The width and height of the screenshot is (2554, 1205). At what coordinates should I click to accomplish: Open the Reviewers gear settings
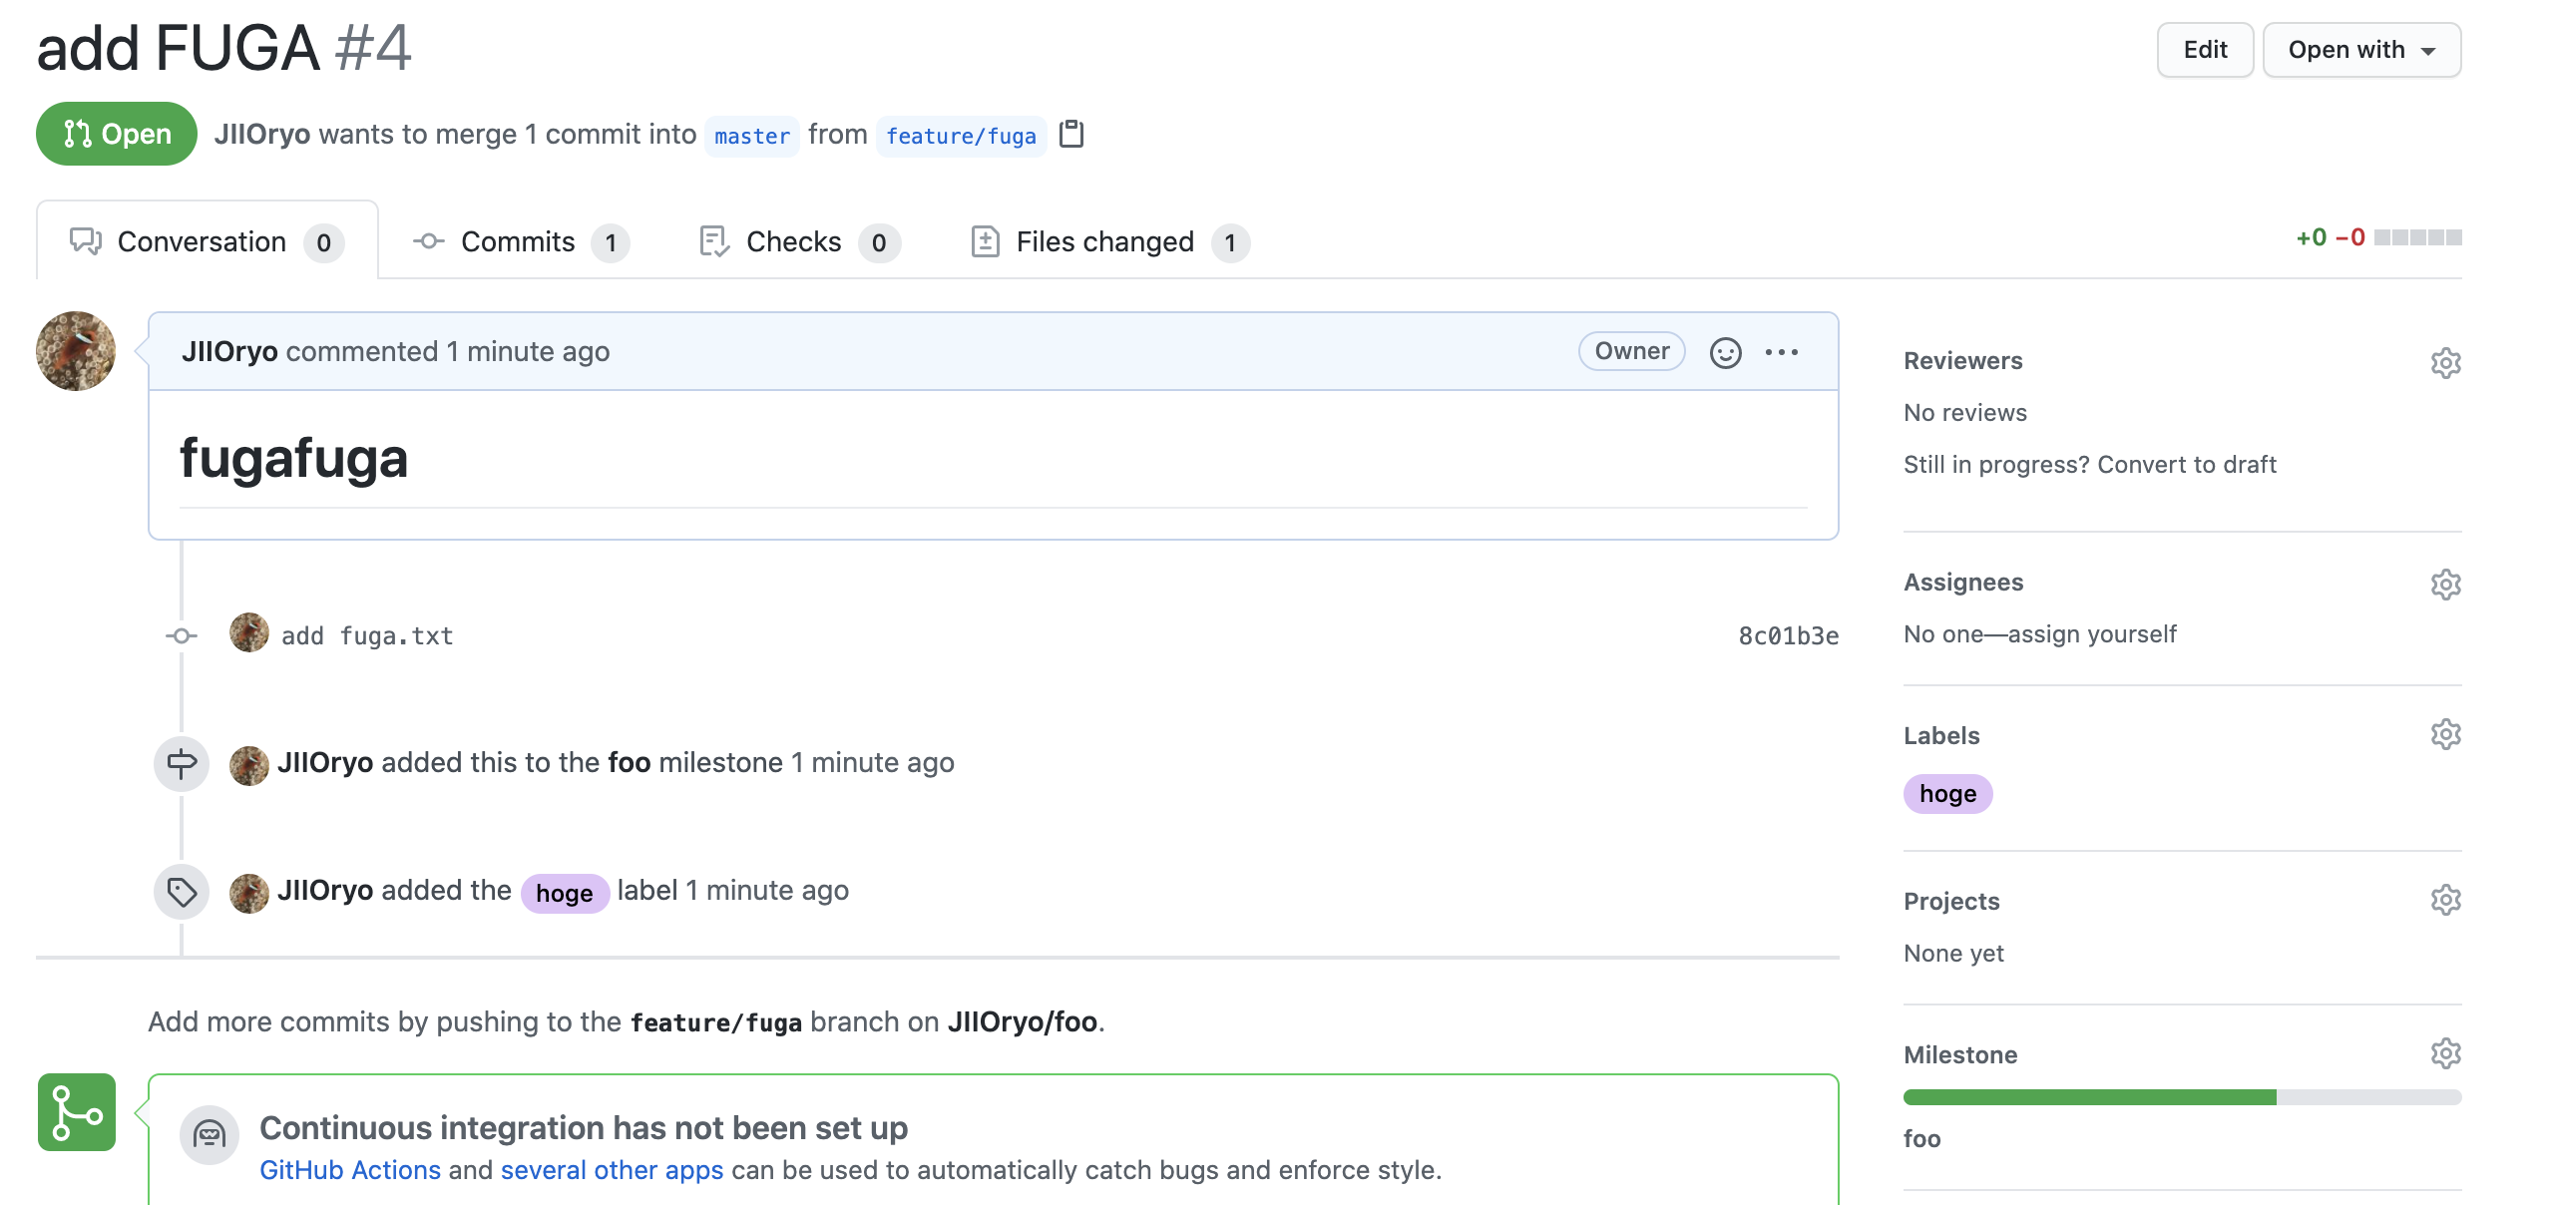click(2445, 362)
